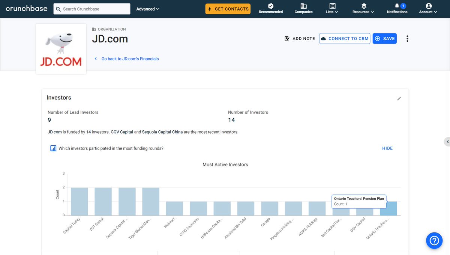Screen dimensions: 450x255
Task: Click the 'ORGANIZATION' type label
Action: [x=112, y=29]
